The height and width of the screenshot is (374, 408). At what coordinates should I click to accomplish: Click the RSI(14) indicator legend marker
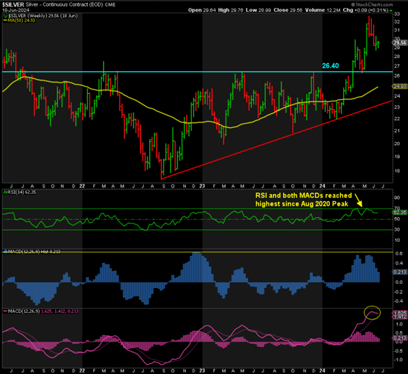tap(5, 193)
